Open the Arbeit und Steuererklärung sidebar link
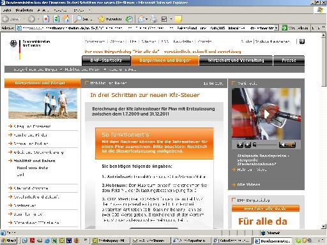327x245 pixels. [x=38, y=152]
